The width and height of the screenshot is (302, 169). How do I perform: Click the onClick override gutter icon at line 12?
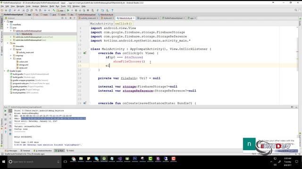pyautogui.click(x=84, y=53)
